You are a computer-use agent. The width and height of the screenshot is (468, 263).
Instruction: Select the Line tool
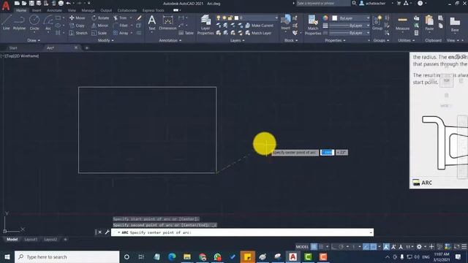pyautogui.click(x=7, y=23)
